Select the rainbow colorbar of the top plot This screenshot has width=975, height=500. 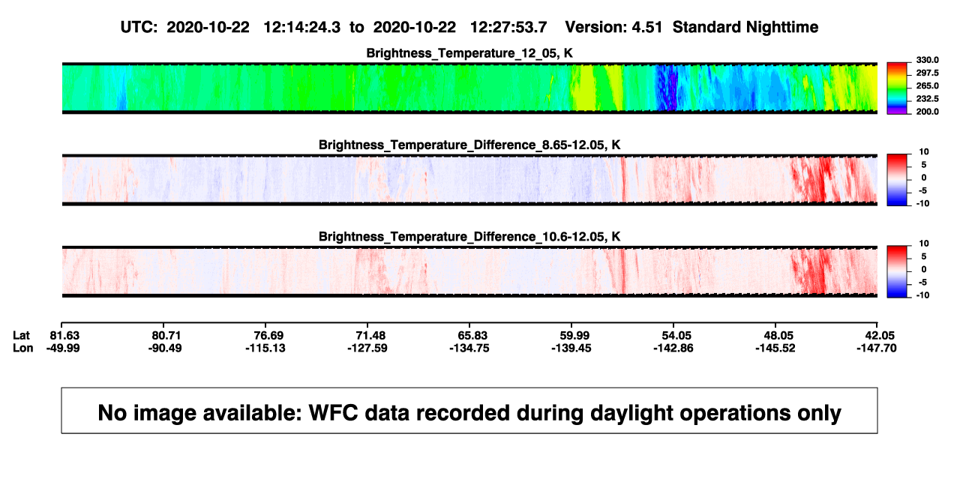click(897, 88)
